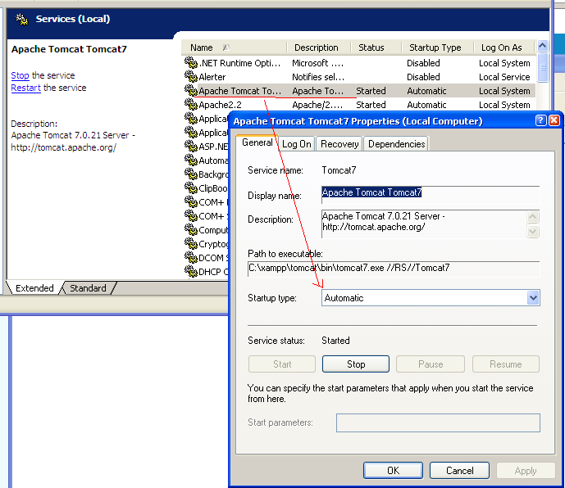
Task: Click the Resume button
Action: [505, 364]
